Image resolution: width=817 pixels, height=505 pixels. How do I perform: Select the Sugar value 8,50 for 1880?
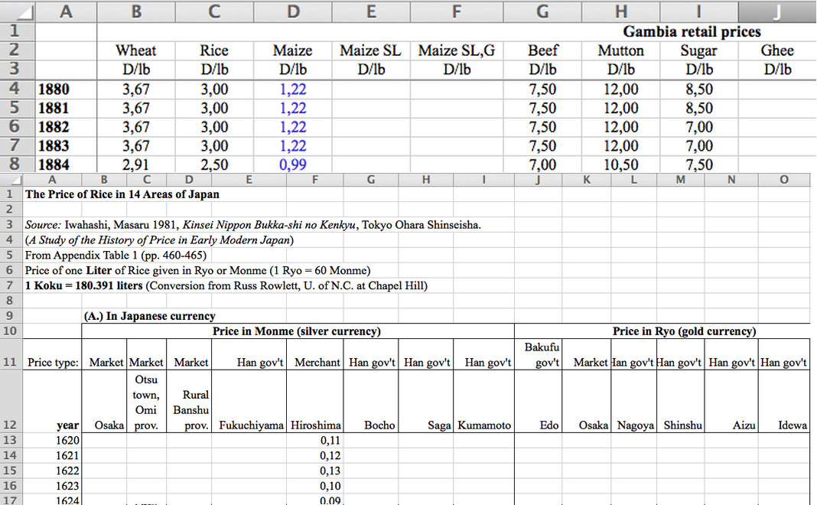(698, 89)
